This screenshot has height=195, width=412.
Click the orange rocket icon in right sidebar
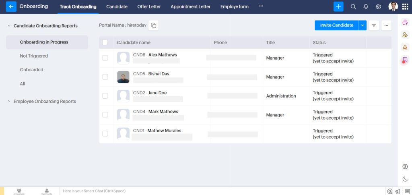405,47
